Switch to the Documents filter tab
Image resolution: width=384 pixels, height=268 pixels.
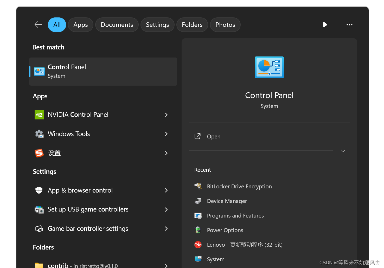click(x=117, y=25)
